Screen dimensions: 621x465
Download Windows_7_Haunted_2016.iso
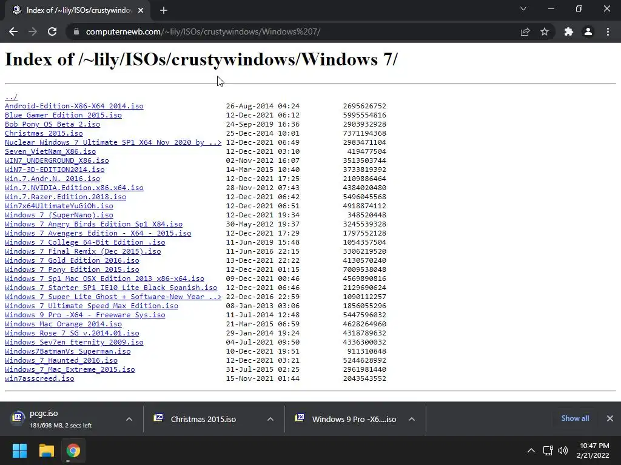(x=61, y=361)
